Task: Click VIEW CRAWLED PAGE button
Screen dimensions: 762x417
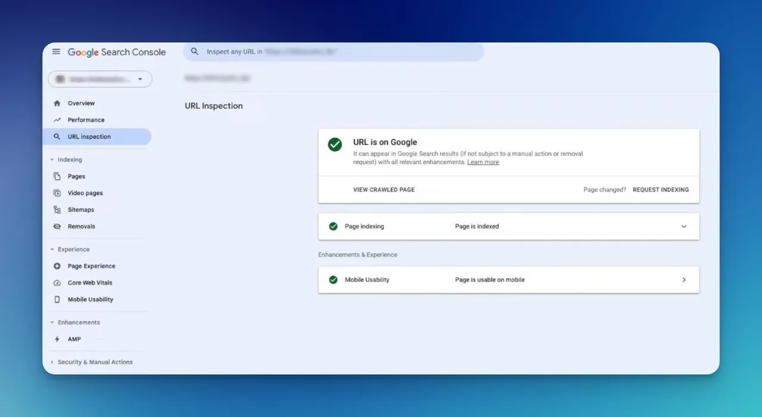Action: (x=384, y=190)
